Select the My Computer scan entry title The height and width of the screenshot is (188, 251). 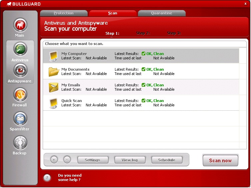74,54
